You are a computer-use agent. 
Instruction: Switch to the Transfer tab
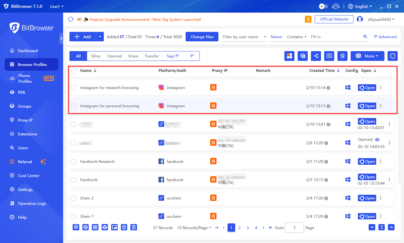(151, 56)
